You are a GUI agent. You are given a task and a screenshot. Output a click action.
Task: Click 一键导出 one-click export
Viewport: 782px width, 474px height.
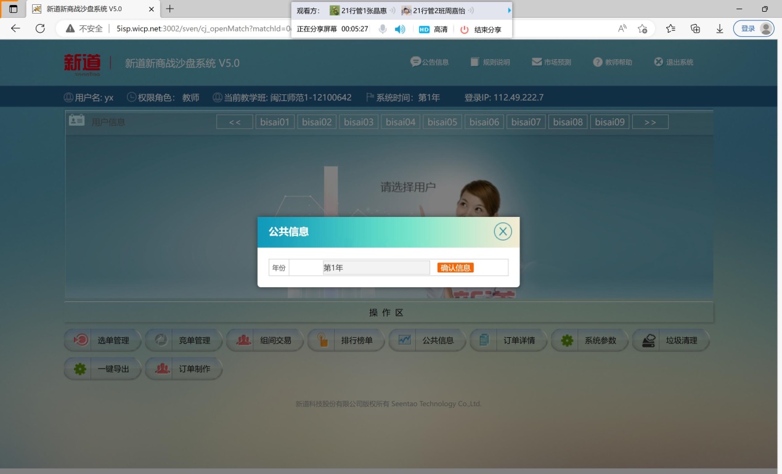coord(103,369)
